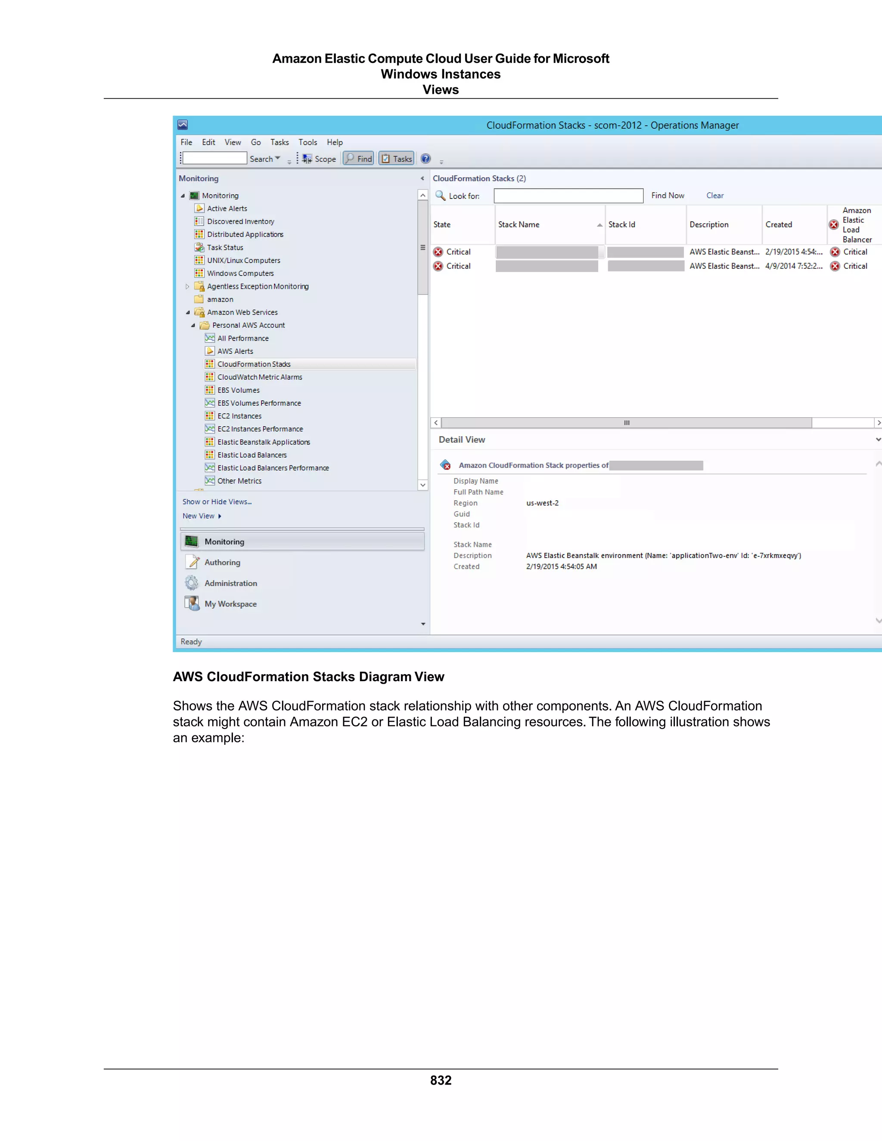Open the amazon folder icon
The width and height of the screenshot is (882, 1141).
coord(199,299)
